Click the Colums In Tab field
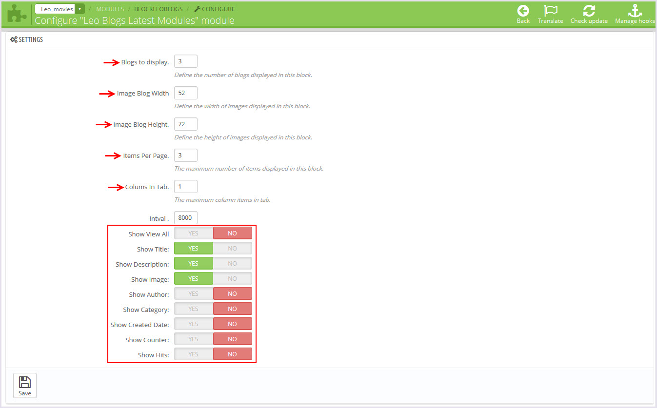Viewport: 657px width, 408px height. click(186, 186)
